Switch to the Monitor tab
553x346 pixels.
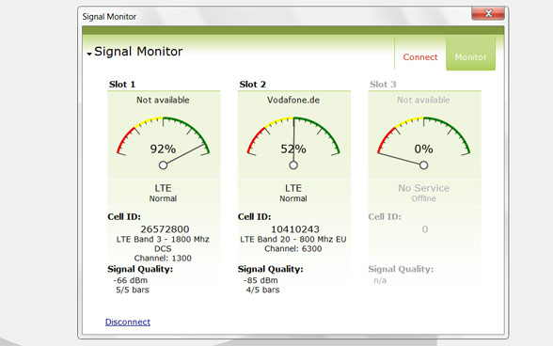(x=470, y=55)
